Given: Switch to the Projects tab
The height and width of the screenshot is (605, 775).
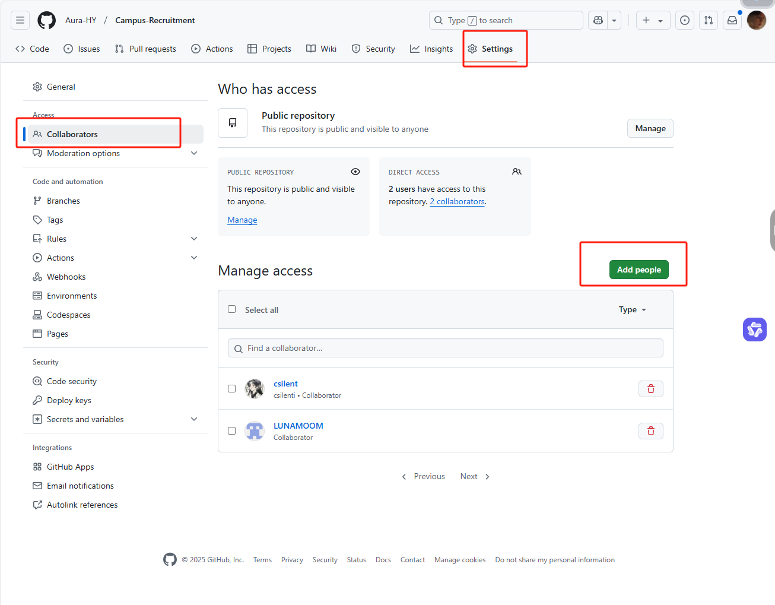Looking at the screenshot, I should 269,49.
